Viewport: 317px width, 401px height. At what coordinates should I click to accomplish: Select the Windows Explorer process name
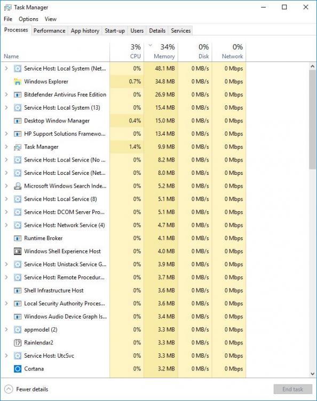(46, 82)
